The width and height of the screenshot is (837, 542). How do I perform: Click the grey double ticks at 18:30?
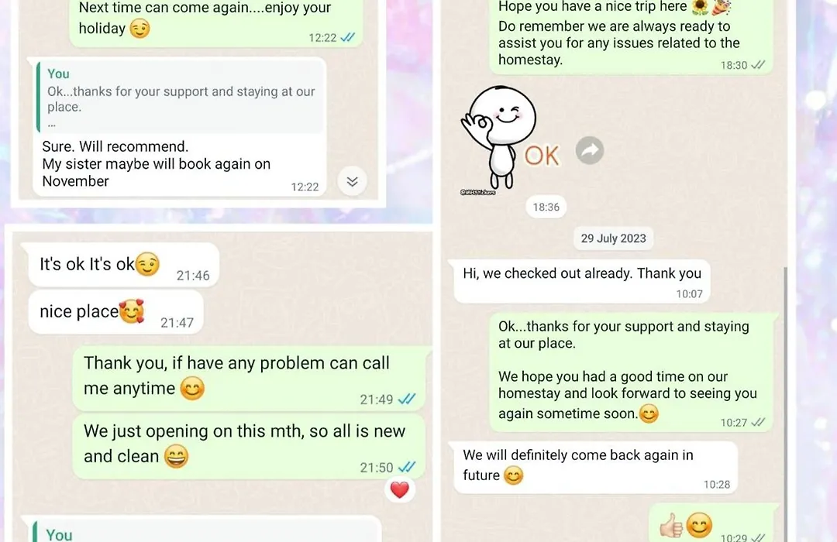pos(758,65)
